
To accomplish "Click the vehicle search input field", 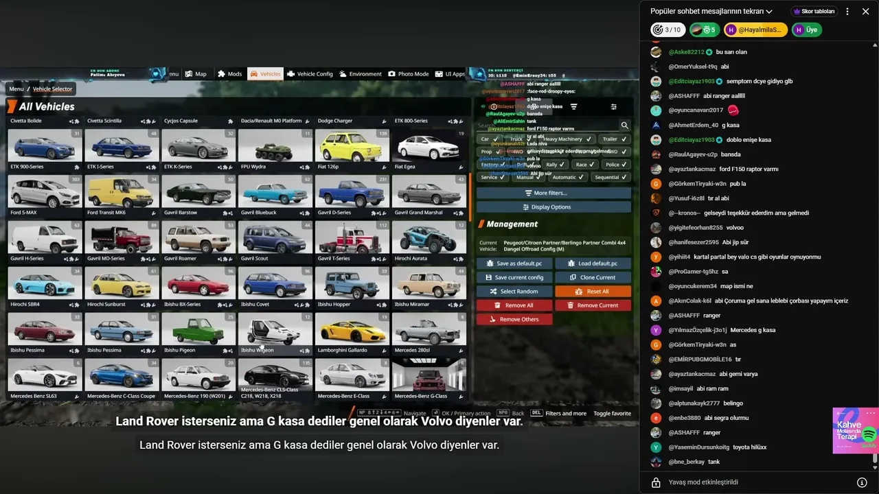I will [547, 126].
